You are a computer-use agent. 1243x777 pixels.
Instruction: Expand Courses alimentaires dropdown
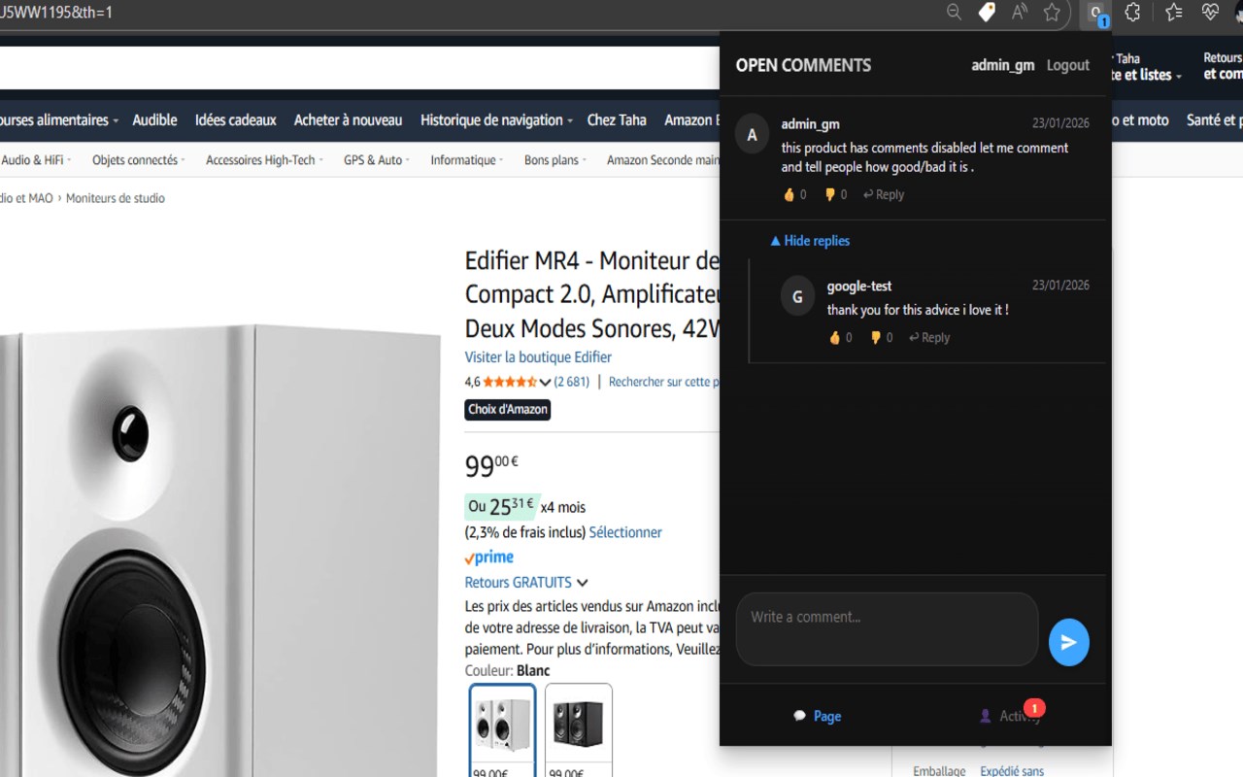58,120
